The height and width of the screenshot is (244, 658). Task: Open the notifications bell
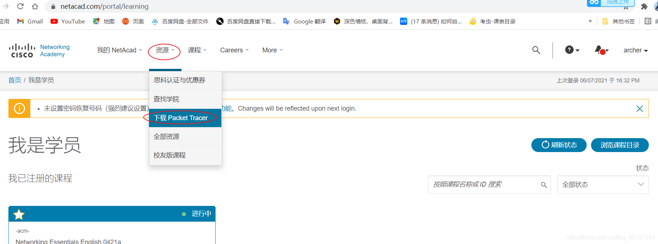pyautogui.click(x=601, y=50)
